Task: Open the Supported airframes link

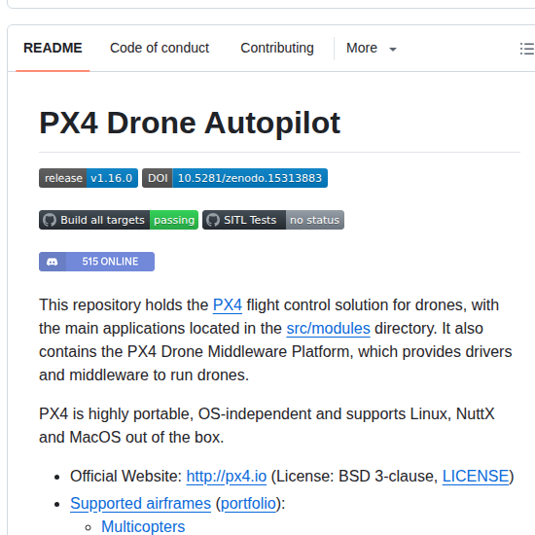Action: [x=141, y=504]
